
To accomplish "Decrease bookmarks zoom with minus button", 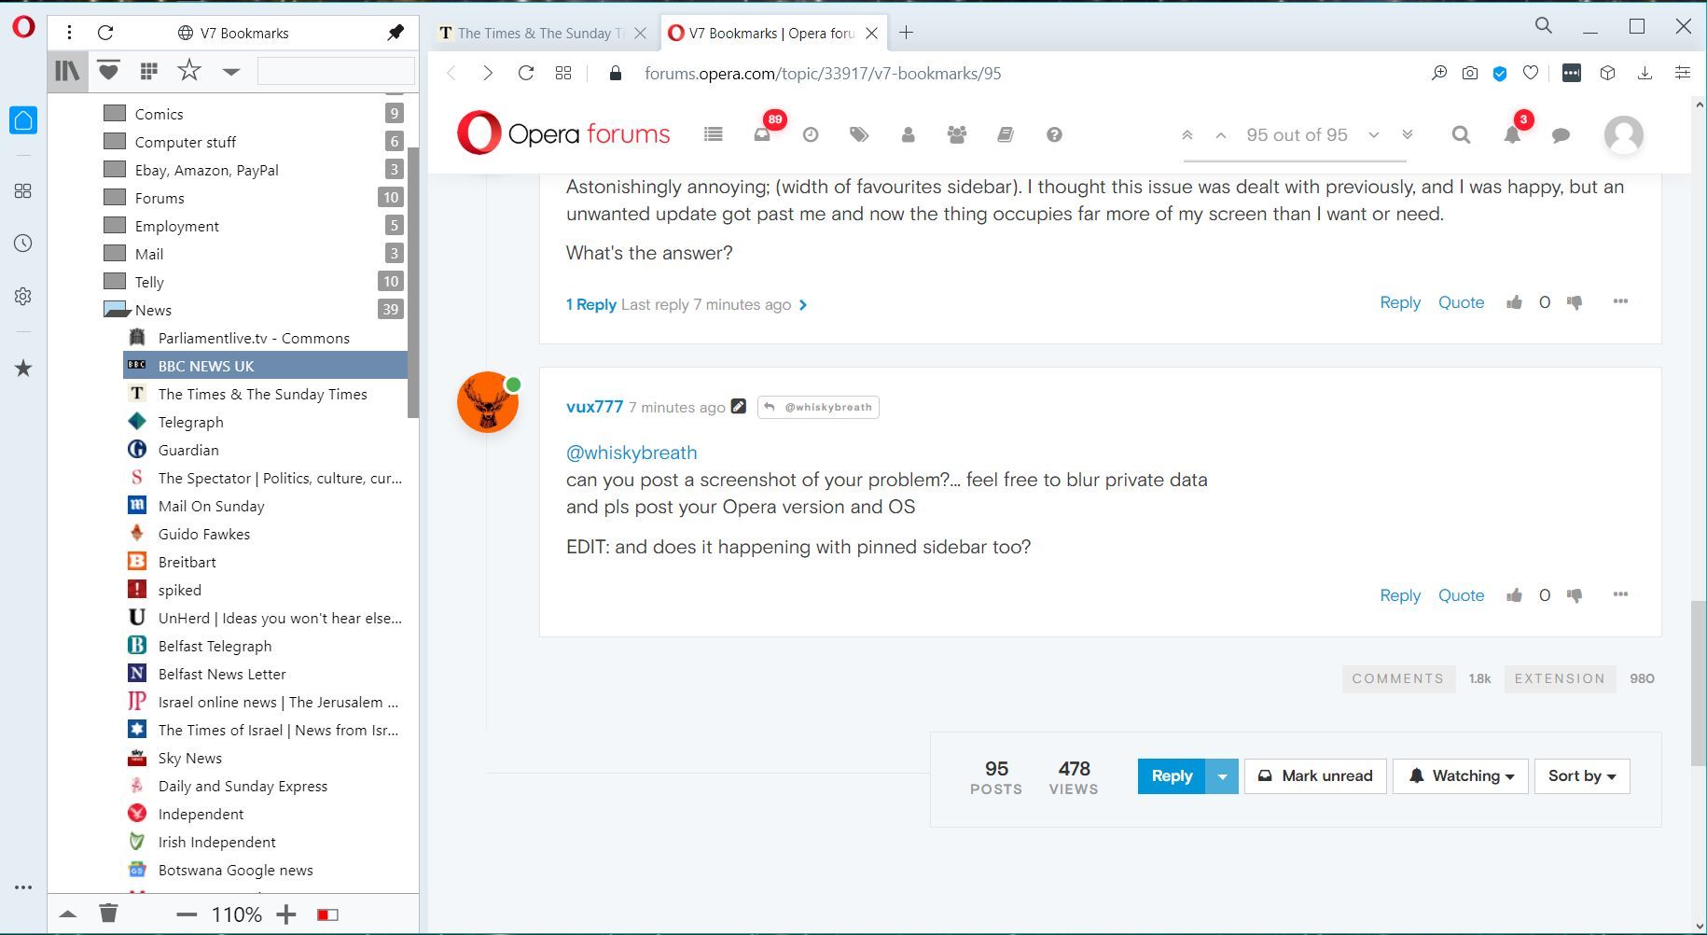I will pyautogui.click(x=187, y=914).
